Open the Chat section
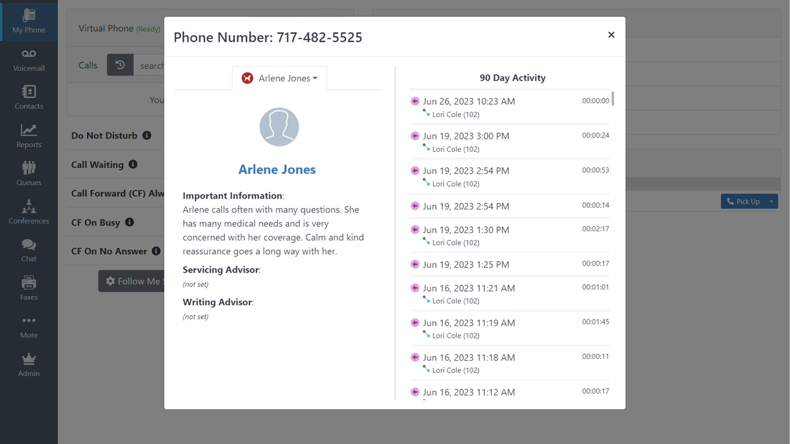 28,251
